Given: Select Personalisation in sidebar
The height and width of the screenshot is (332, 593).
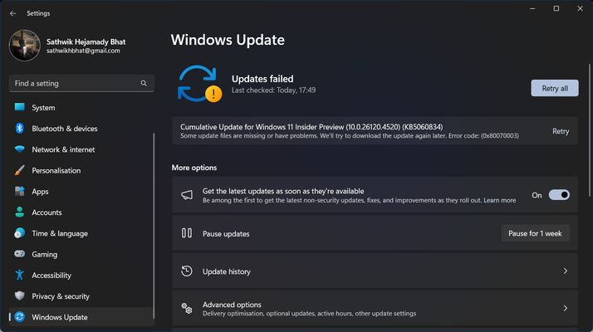Looking at the screenshot, I should click(81, 170).
